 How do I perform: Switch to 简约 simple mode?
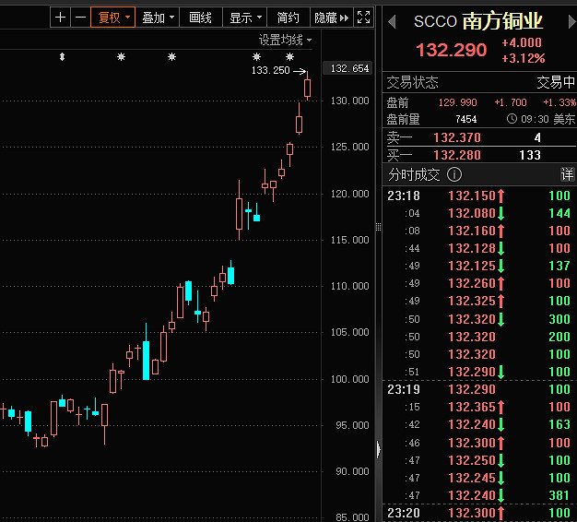[x=288, y=18]
